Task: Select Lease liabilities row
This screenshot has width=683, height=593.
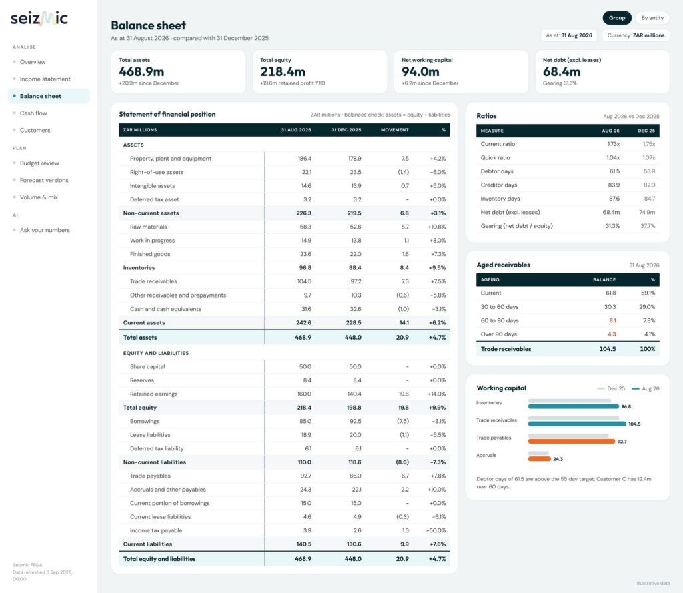Action: coord(284,434)
